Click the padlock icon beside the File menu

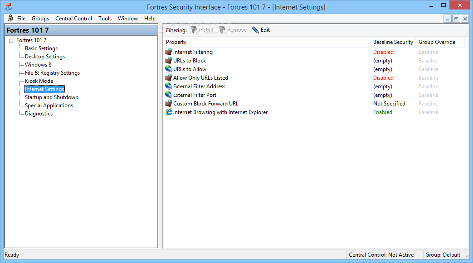(x=10, y=18)
